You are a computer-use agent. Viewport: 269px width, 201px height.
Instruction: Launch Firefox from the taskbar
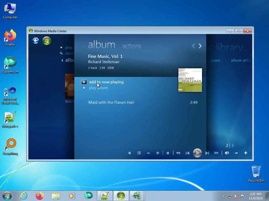pyautogui.click(x=39, y=196)
